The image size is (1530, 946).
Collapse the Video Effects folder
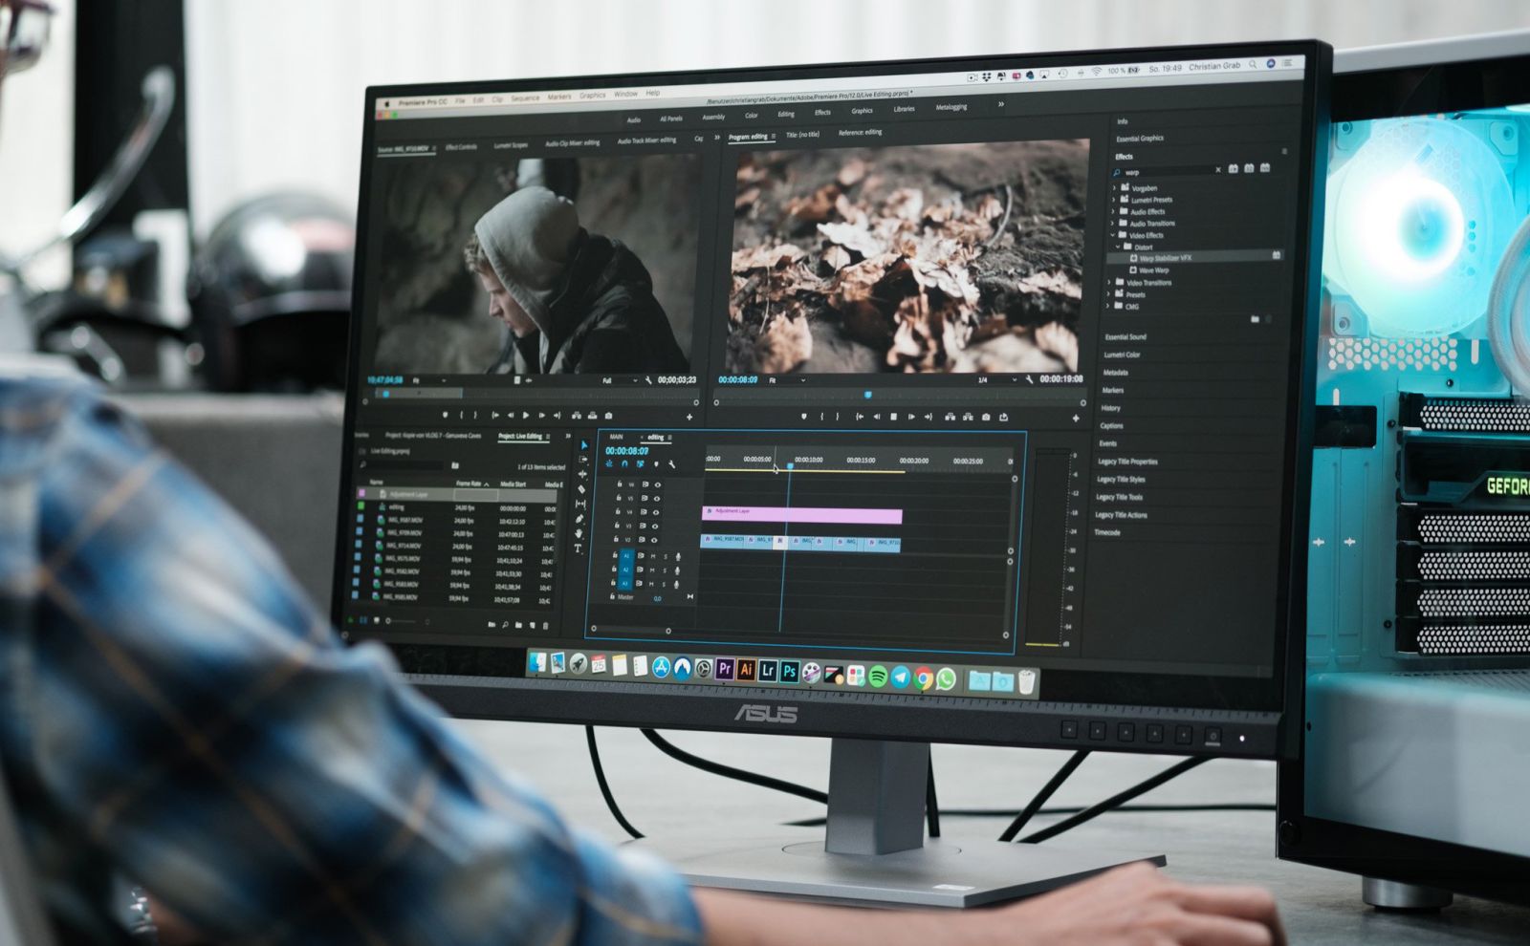pyautogui.click(x=1113, y=235)
